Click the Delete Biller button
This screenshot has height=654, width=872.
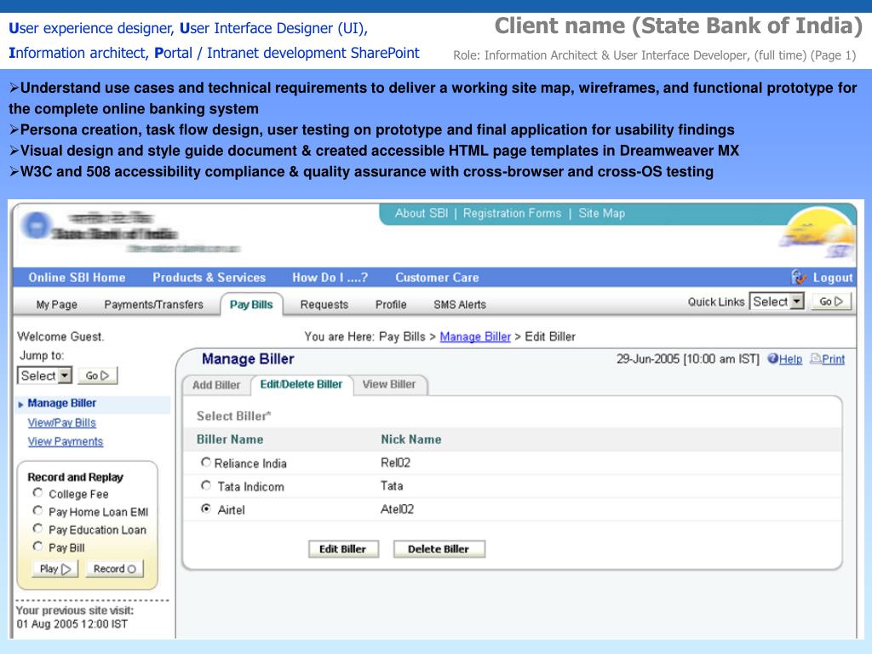[x=439, y=549]
